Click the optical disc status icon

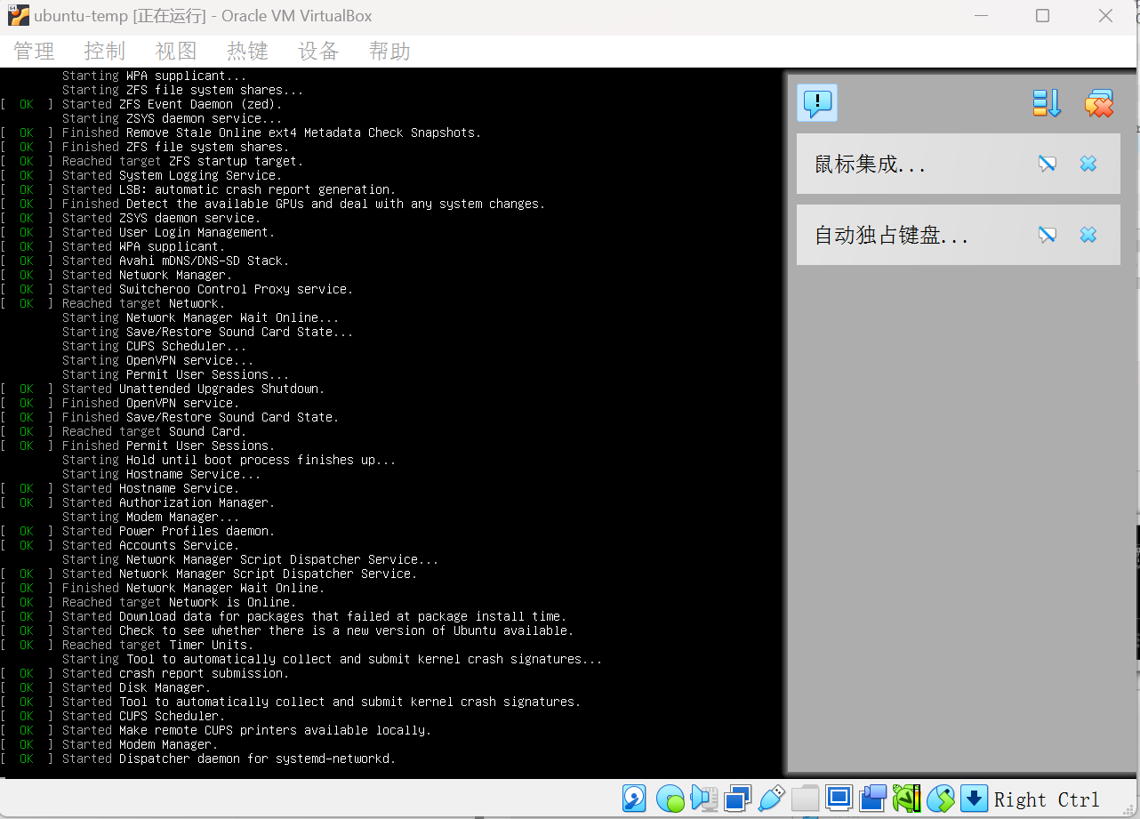tap(670, 799)
